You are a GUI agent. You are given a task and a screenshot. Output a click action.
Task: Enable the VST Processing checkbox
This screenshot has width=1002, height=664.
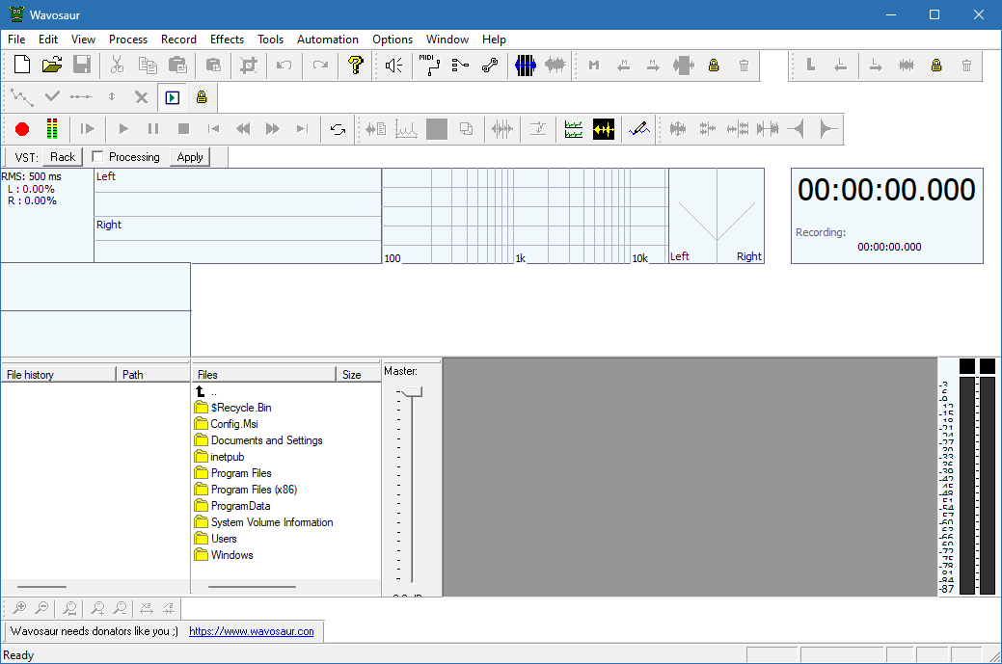click(97, 156)
